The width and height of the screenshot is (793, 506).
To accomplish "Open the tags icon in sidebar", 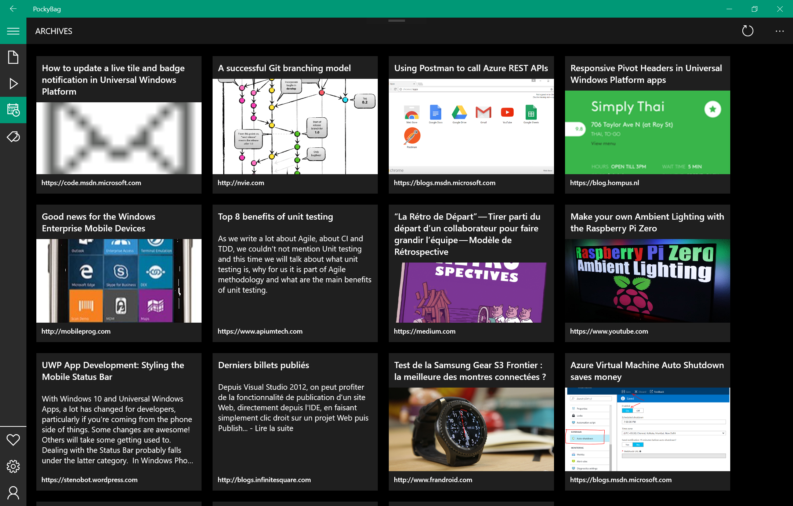I will click(13, 137).
